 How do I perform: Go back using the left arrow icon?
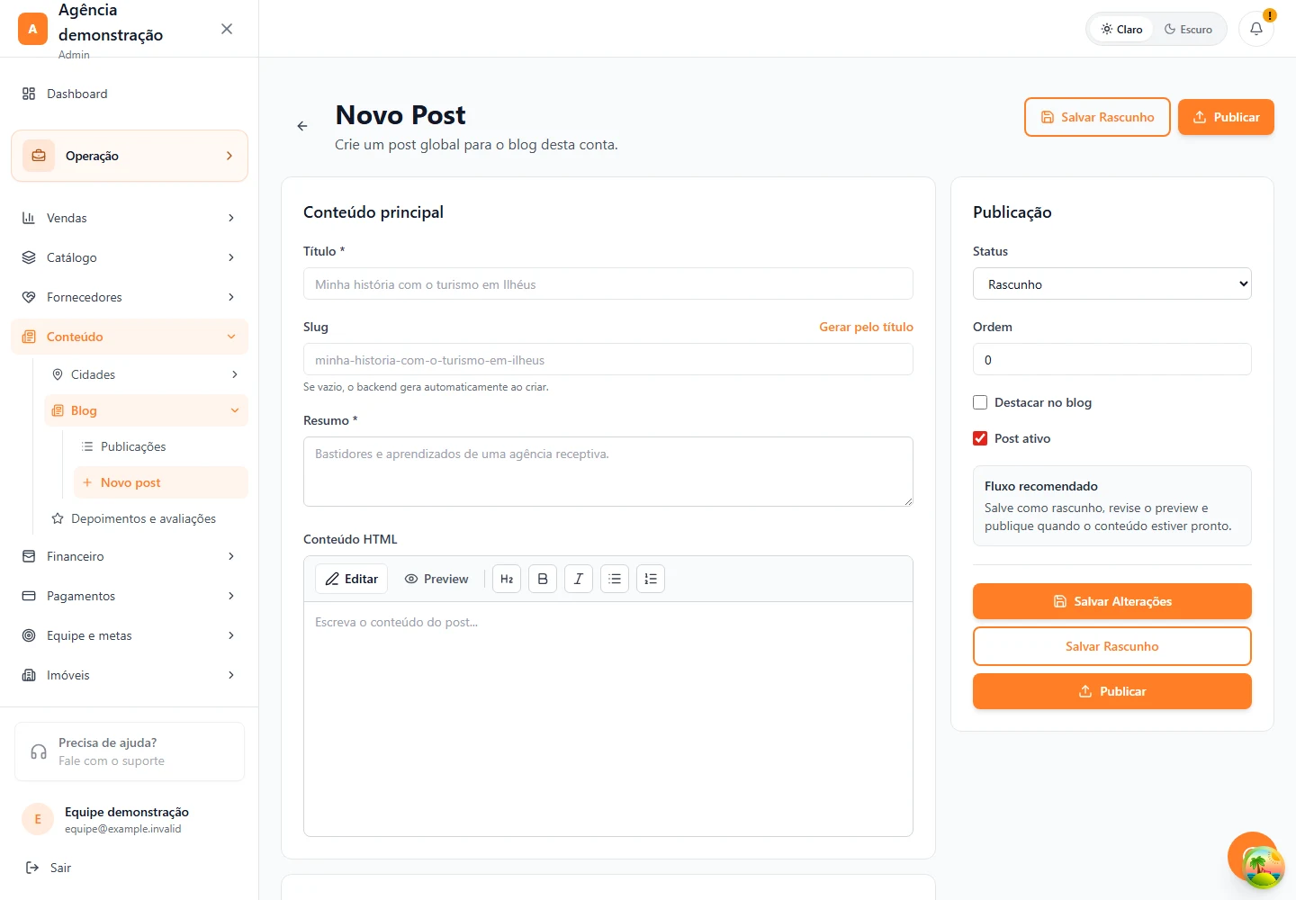(x=302, y=126)
